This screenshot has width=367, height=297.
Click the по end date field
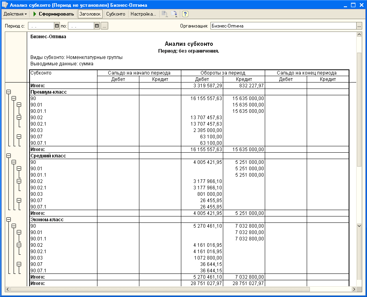(81, 26)
